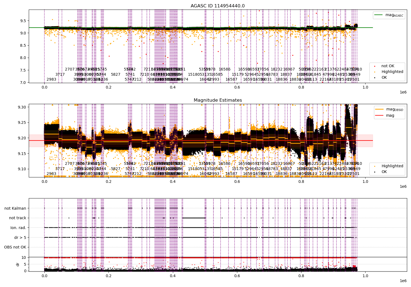The height and width of the screenshot is (287, 411).
Task: Click obsid label '16586' in the middle plot
Action: pyautogui.click(x=224, y=164)
